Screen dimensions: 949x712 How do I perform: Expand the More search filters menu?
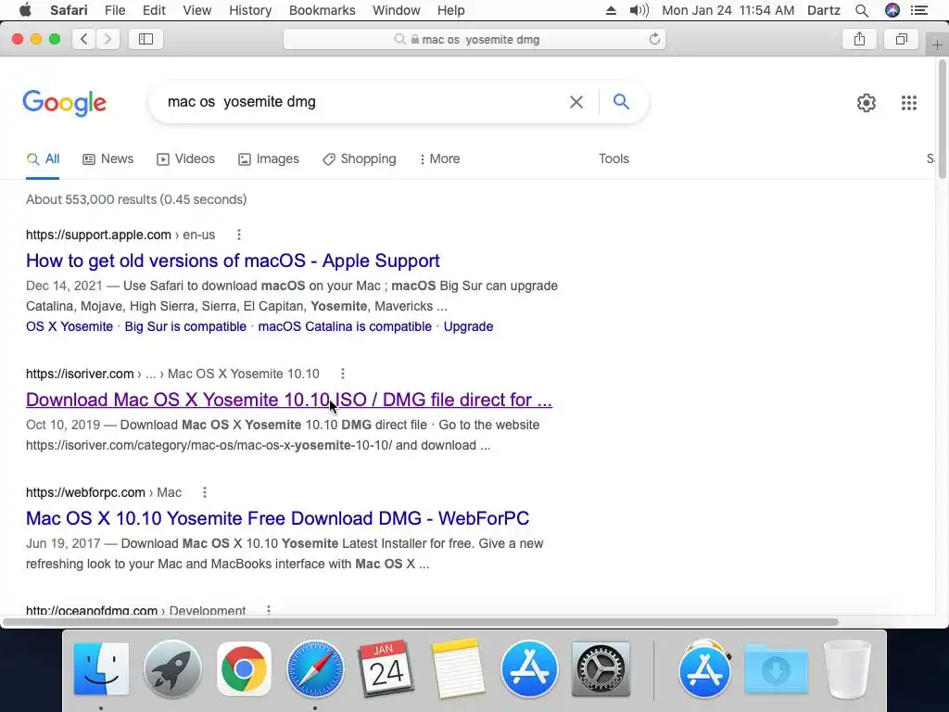pyautogui.click(x=440, y=159)
